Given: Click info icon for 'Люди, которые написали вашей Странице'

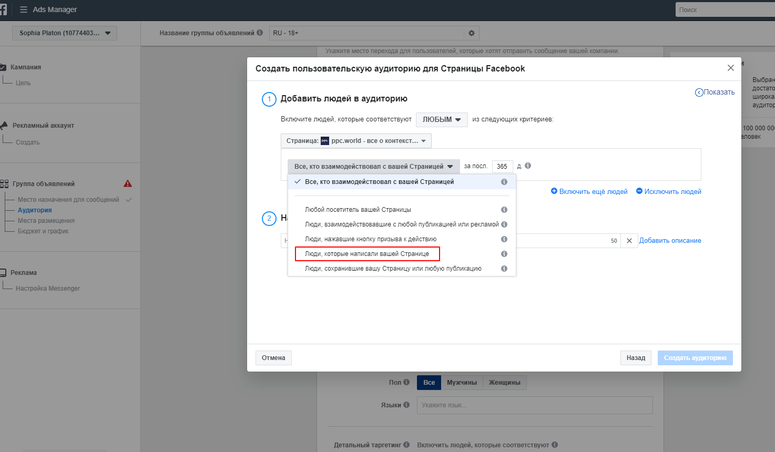Looking at the screenshot, I should click(x=504, y=254).
